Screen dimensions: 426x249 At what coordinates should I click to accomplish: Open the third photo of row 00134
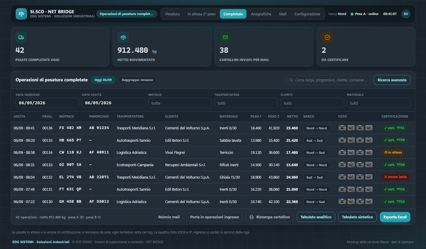(360, 153)
